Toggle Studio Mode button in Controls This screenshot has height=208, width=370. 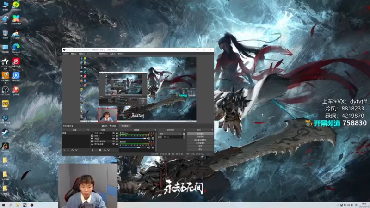(x=200, y=143)
